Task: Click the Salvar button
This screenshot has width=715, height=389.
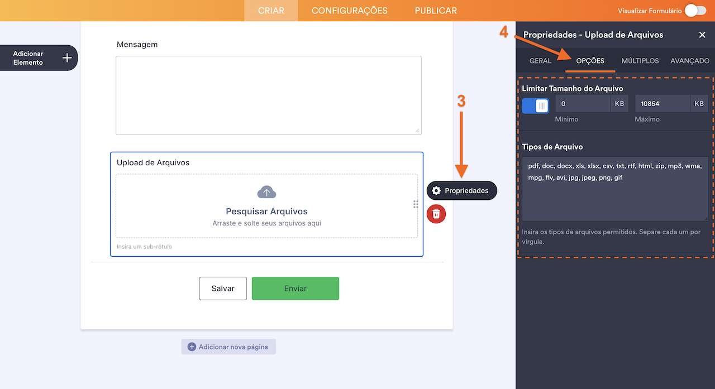Action: pos(223,289)
